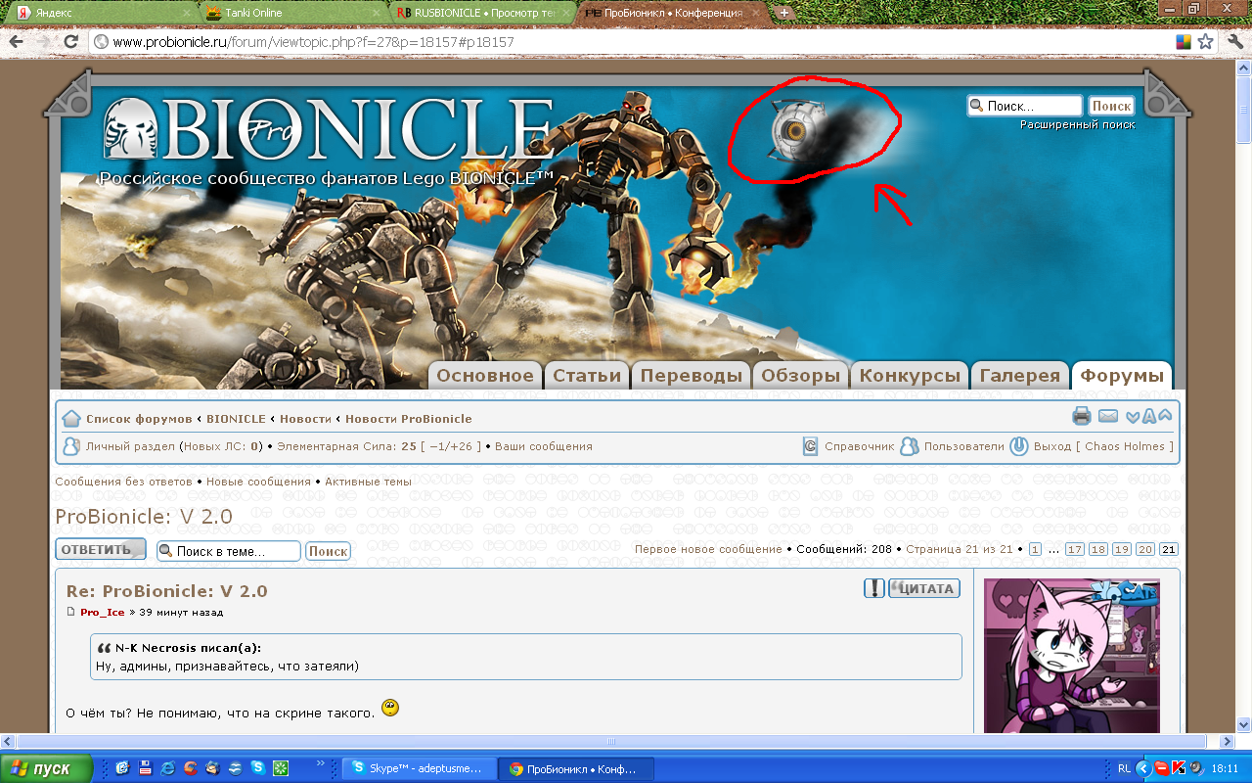Open the Pro_Ice user profile link
Viewport: 1252px width, 783px height.
pyautogui.click(x=103, y=613)
